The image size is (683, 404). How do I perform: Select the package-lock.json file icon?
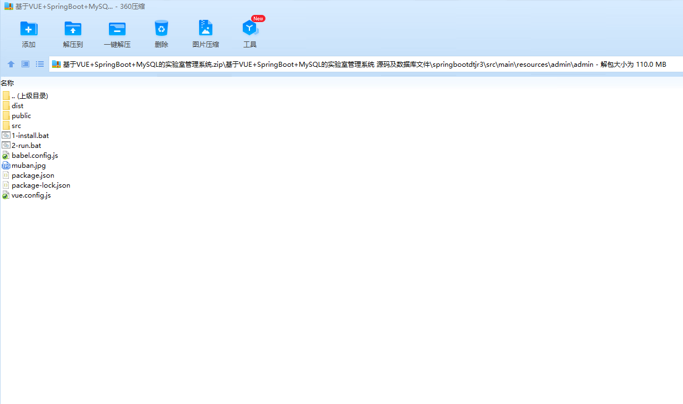(6, 185)
